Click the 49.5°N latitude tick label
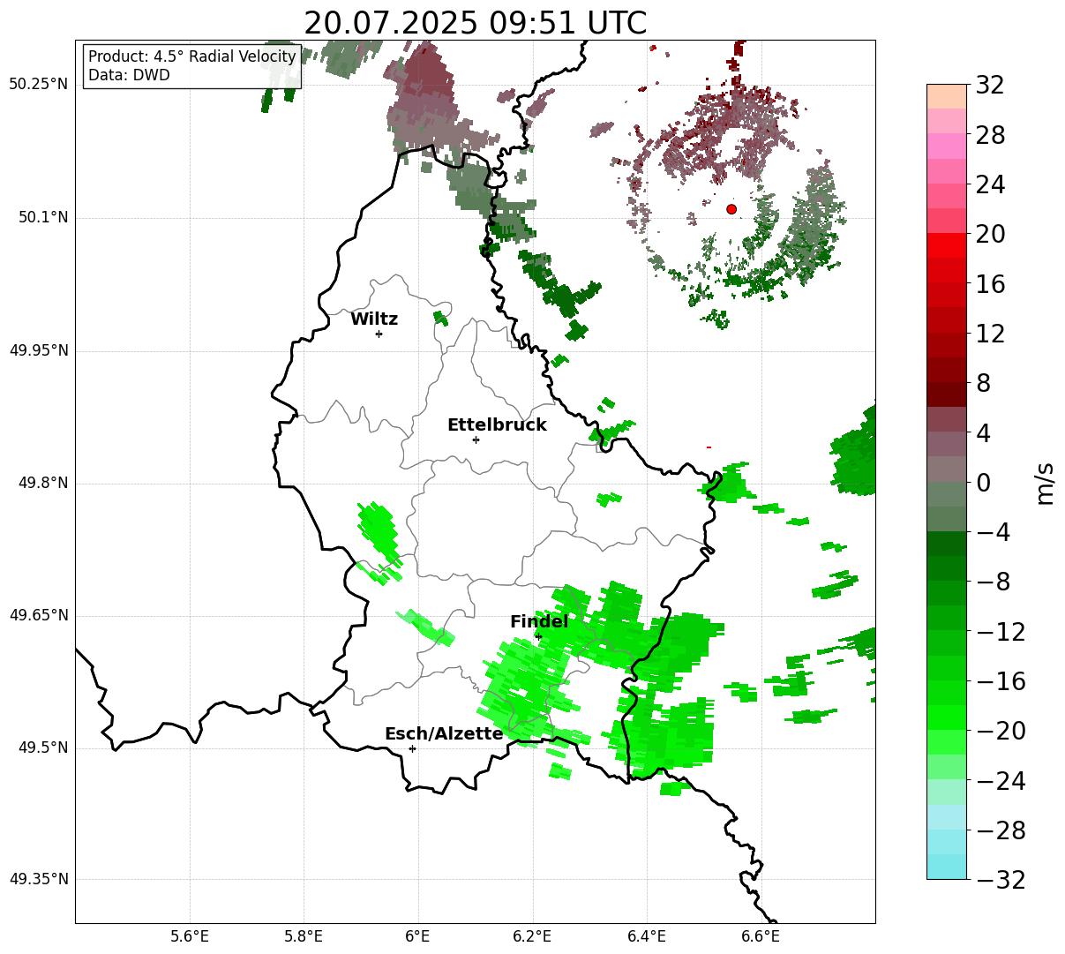The height and width of the screenshot is (954, 1065). click(x=43, y=747)
